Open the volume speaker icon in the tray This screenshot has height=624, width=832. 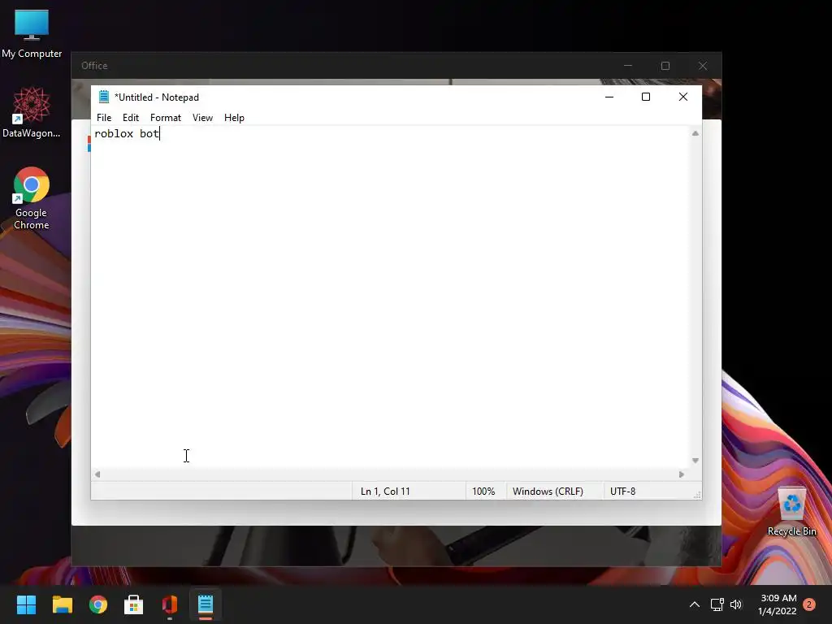pyautogui.click(x=736, y=604)
